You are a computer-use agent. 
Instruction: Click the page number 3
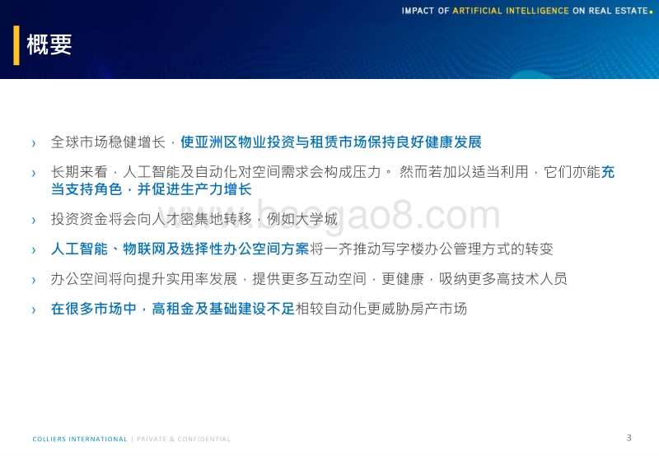[629, 438]
